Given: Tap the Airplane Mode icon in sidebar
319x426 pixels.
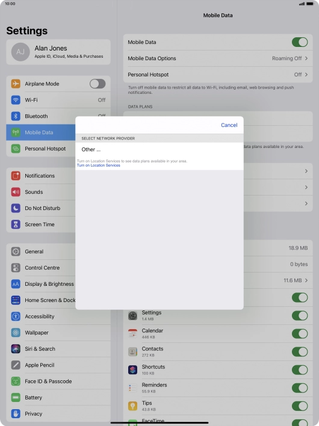Looking at the screenshot, I should 16,84.
